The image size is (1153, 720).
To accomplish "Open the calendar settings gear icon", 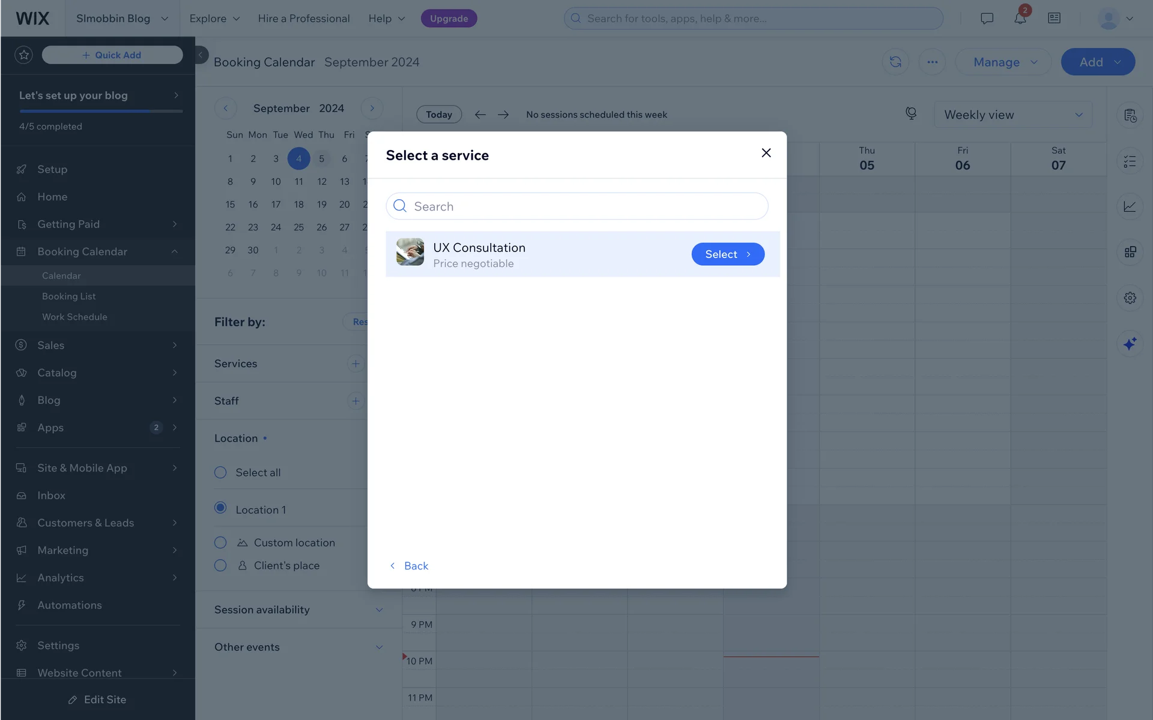I will click(1130, 298).
